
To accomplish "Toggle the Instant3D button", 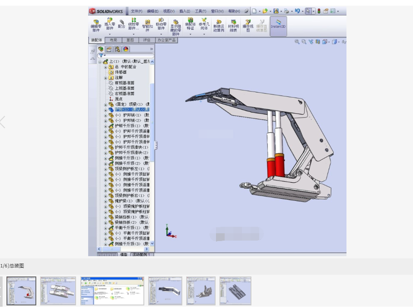I will (x=278, y=26).
